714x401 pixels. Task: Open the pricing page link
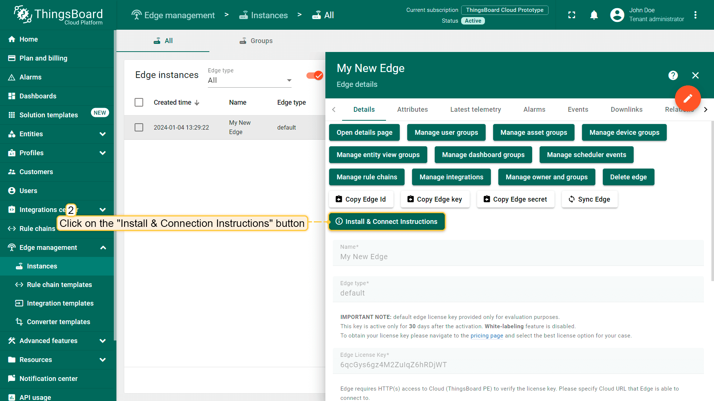486,336
